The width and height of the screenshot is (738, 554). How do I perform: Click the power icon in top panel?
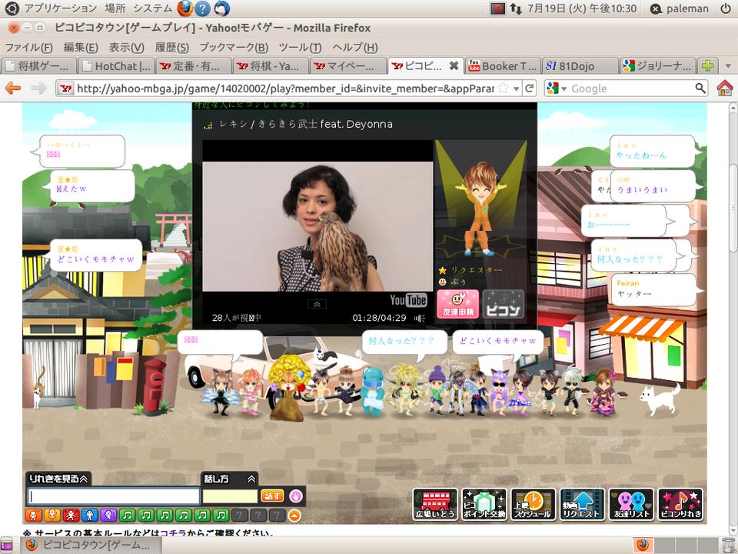[x=726, y=8]
